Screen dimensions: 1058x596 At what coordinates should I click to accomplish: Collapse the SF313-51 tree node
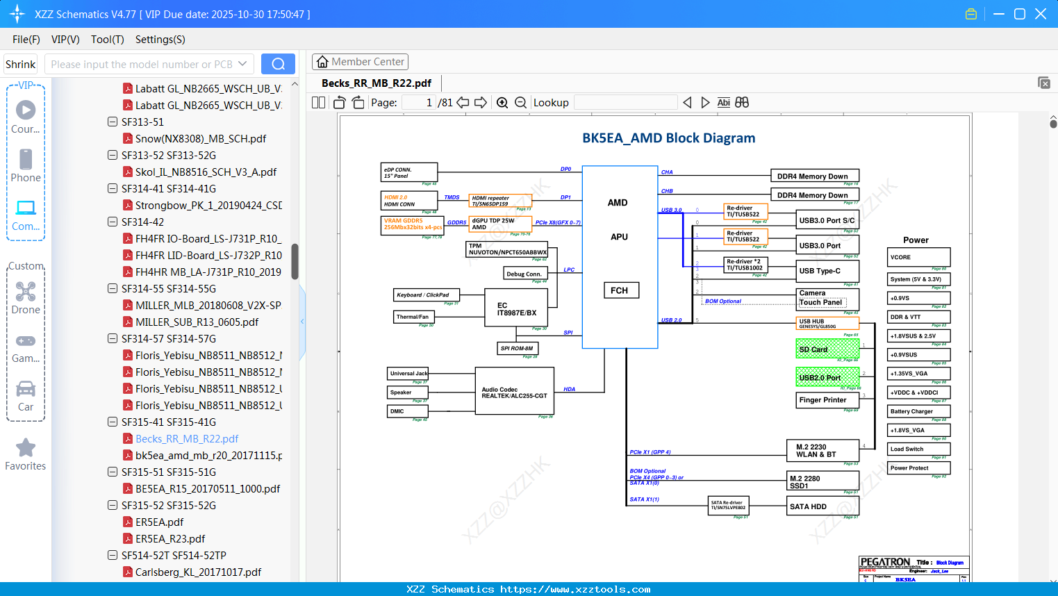[113, 122]
